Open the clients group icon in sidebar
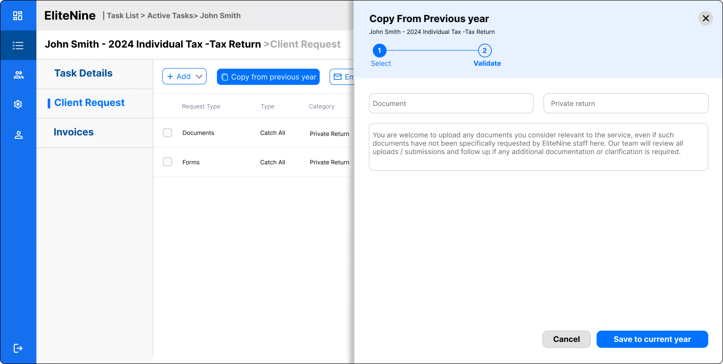This screenshot has width=723, height=364. click(18, 75)
